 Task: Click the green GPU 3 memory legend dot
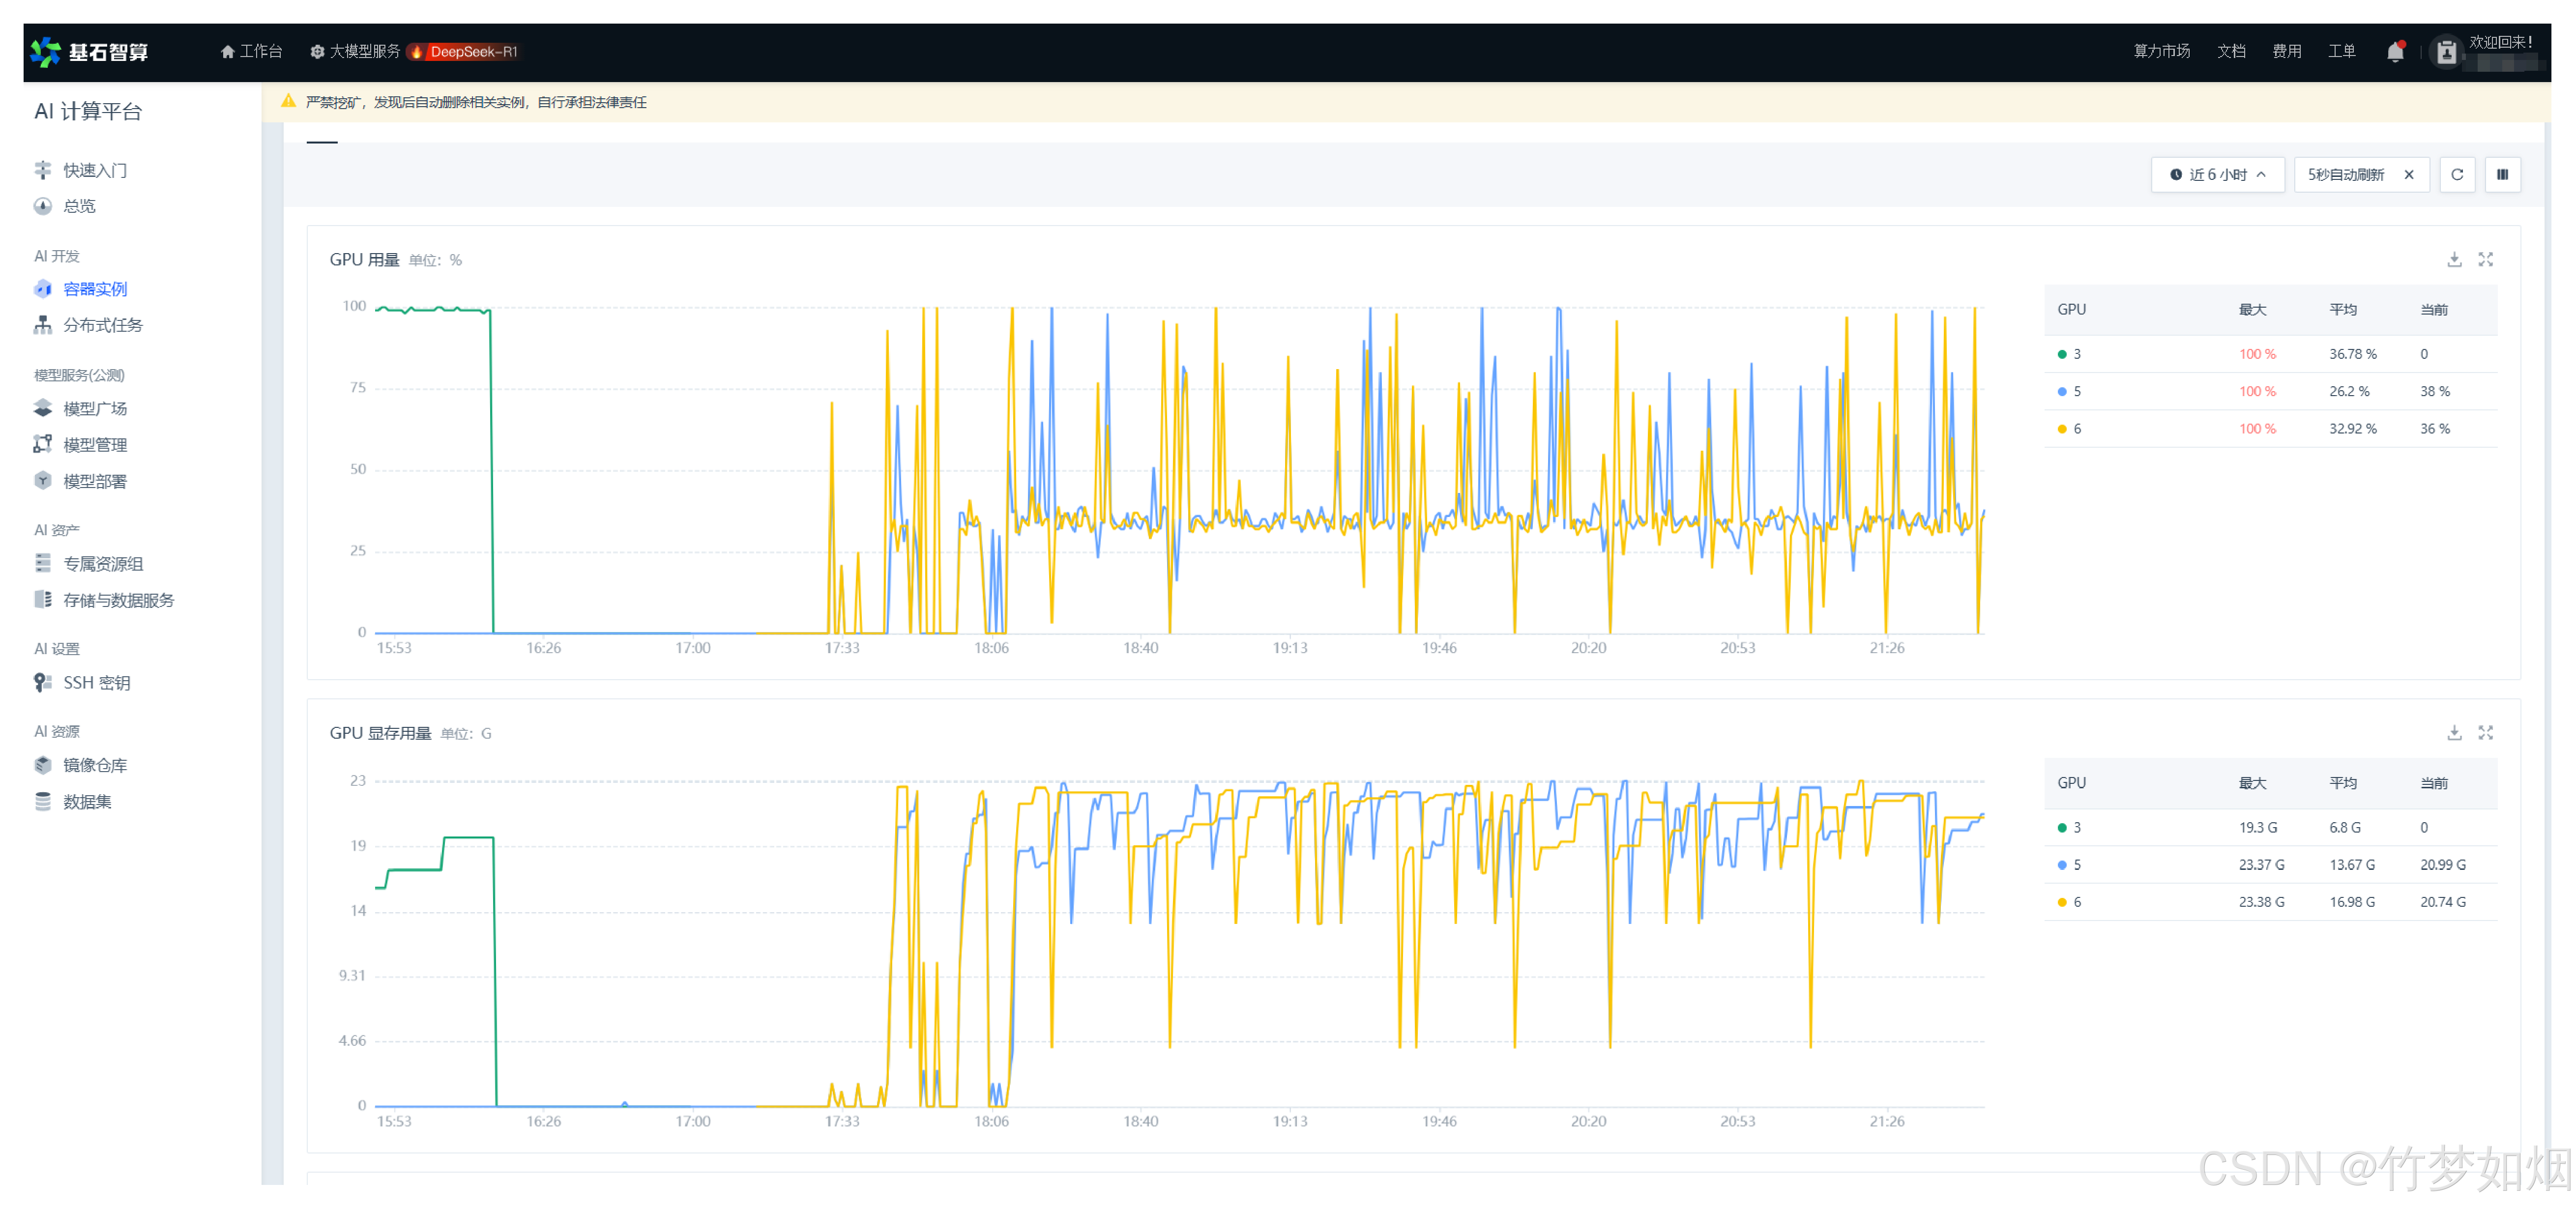pyautogui.click(x=2061, y=828)
